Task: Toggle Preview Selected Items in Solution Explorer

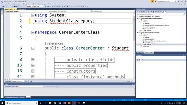Action: [x=165, y=12]
